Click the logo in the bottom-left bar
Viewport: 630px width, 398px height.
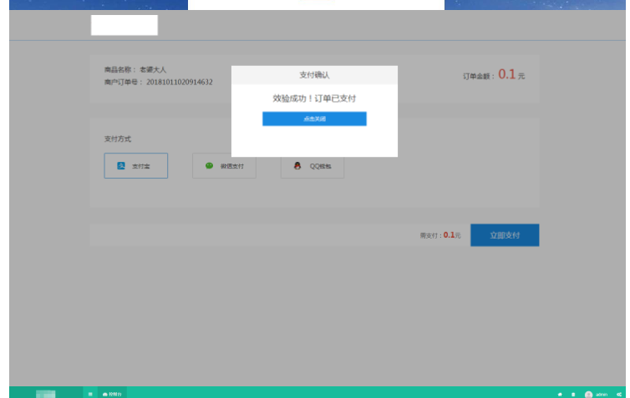pyautogui.click(x=46, y=393)
